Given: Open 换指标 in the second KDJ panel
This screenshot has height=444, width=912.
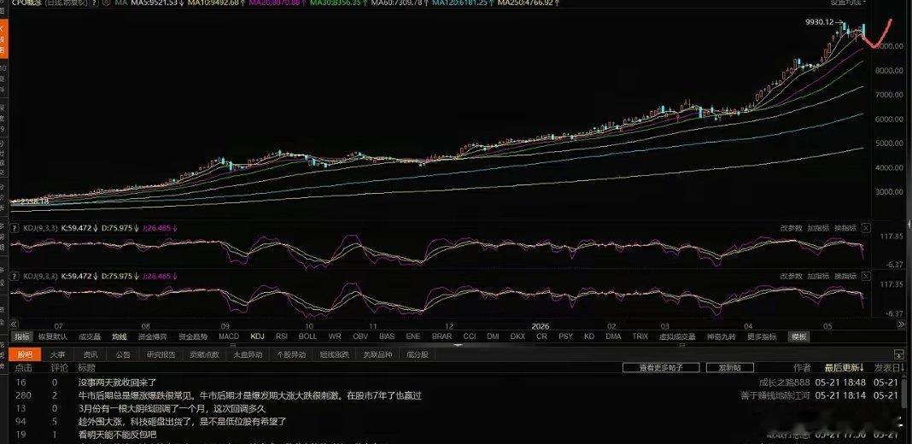Looking at the screenshot, I should (845, 276).
